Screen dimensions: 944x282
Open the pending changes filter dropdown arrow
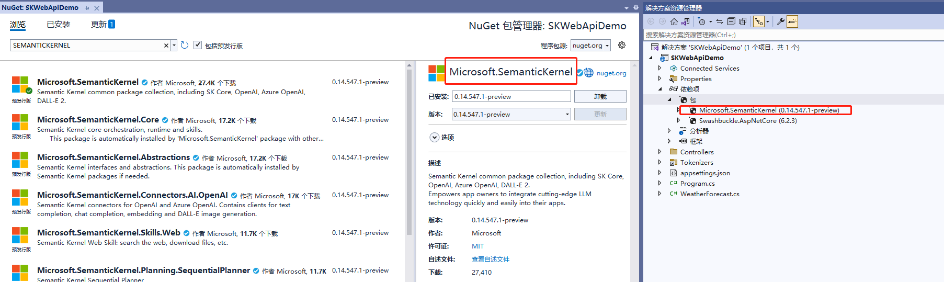tap(711, 22)
